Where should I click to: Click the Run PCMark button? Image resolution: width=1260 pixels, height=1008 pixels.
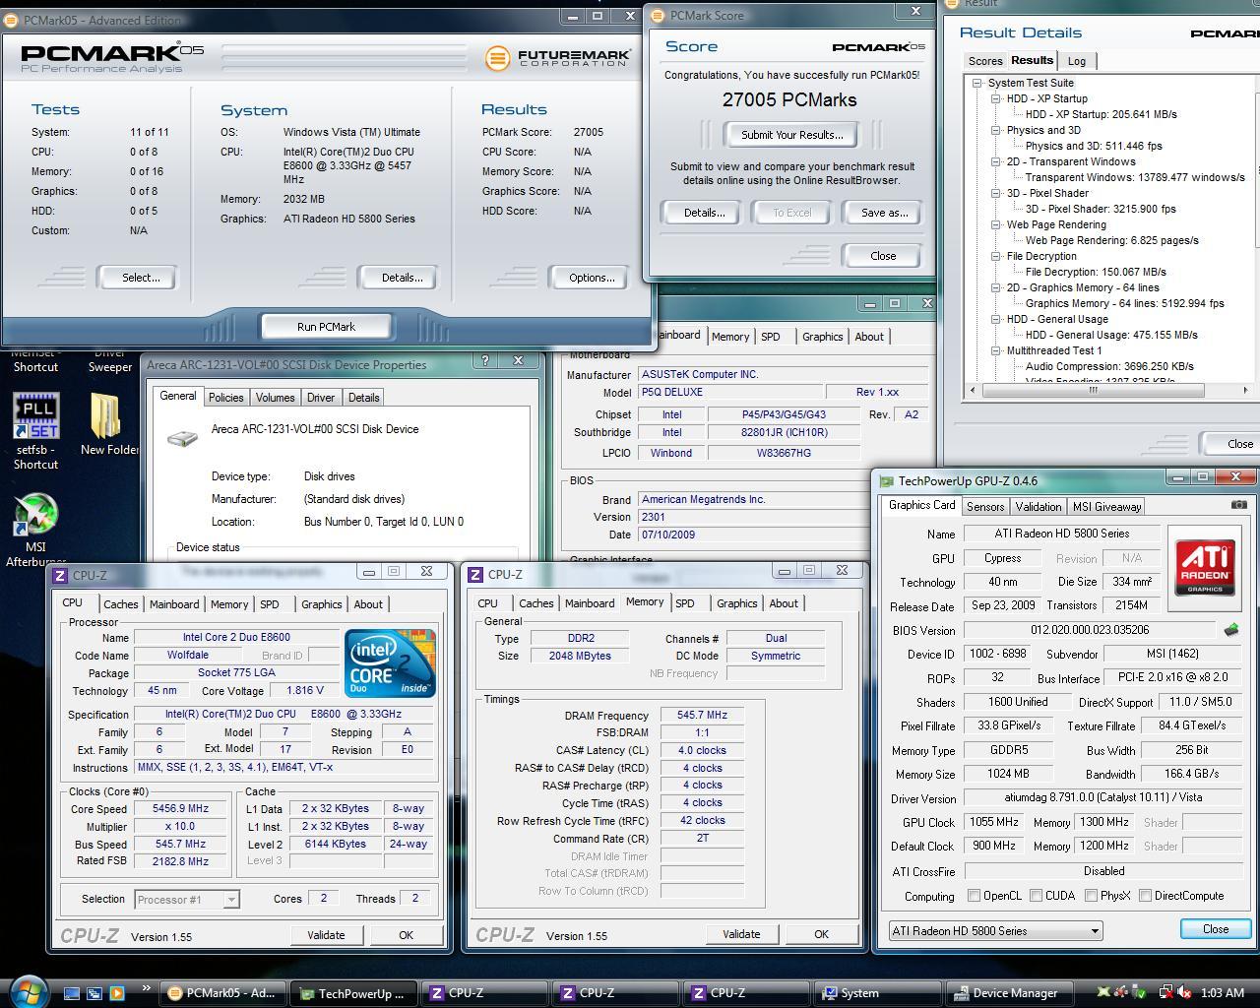click(x=326, y=327)
